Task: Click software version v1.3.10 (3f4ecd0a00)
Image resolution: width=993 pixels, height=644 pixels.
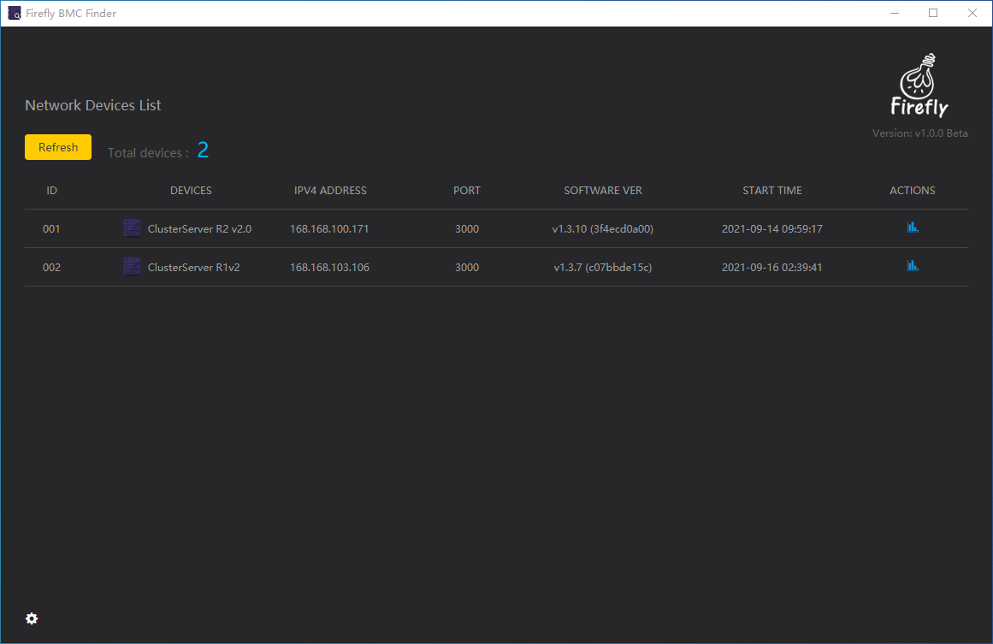Action: [x=603, y=228]
